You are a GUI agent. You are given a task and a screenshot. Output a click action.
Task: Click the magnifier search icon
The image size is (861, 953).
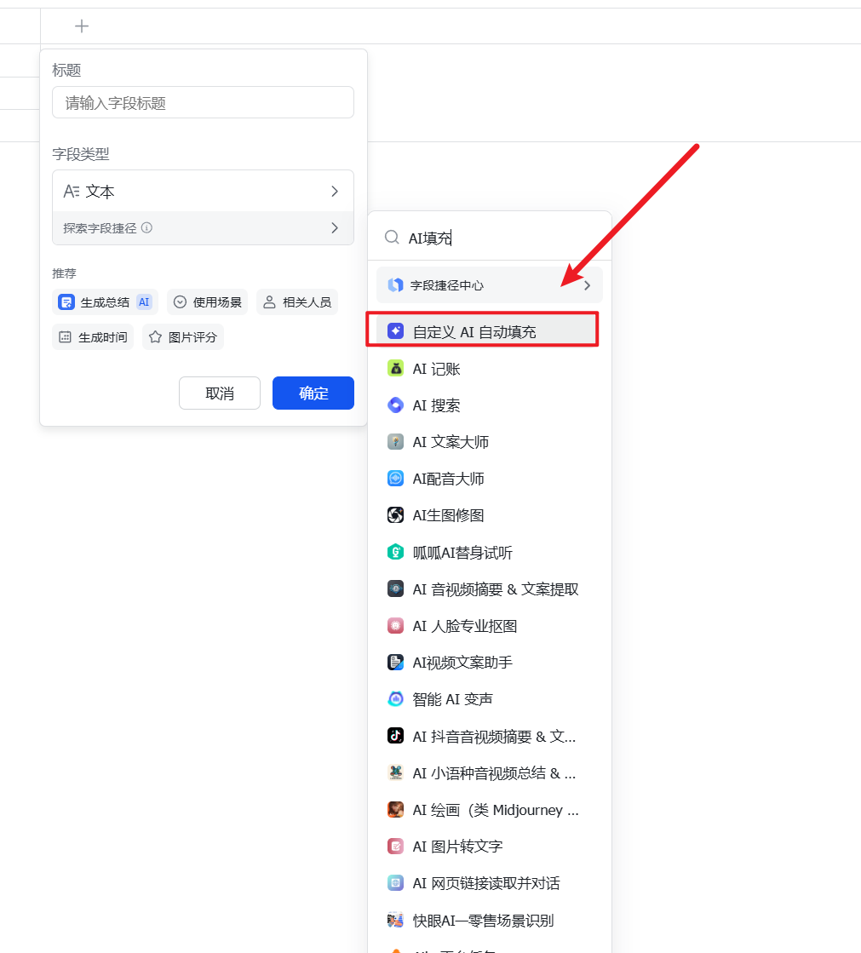[392, 237]
